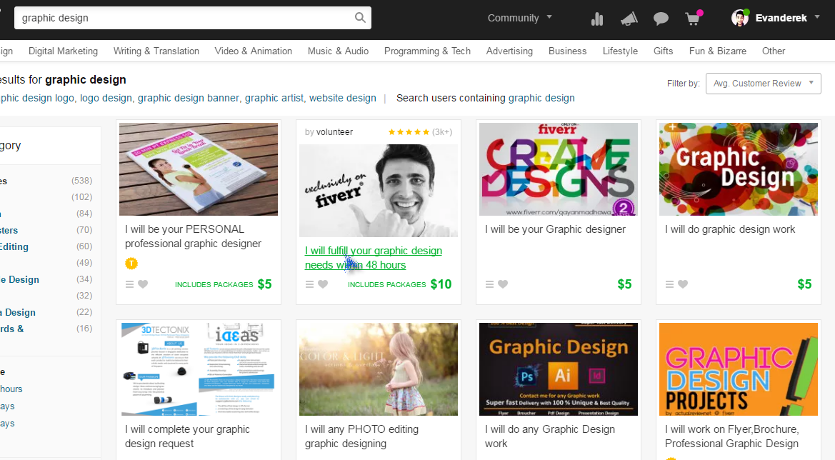Go to the Programming & Tech category
The width and height of the screenshot is (835, 460).
[x=427, y=51]
